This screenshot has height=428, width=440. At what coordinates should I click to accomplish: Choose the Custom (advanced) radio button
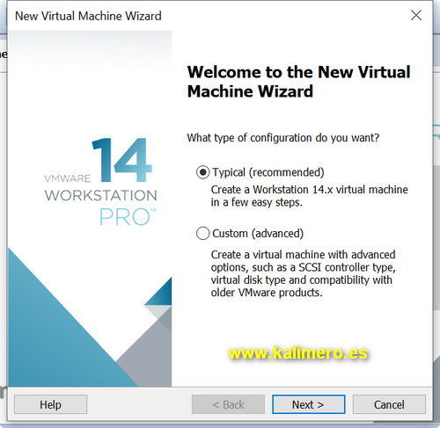click(x=202, y=234)
